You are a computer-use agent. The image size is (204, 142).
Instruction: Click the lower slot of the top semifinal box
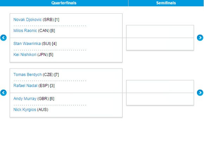coord(160,44)
